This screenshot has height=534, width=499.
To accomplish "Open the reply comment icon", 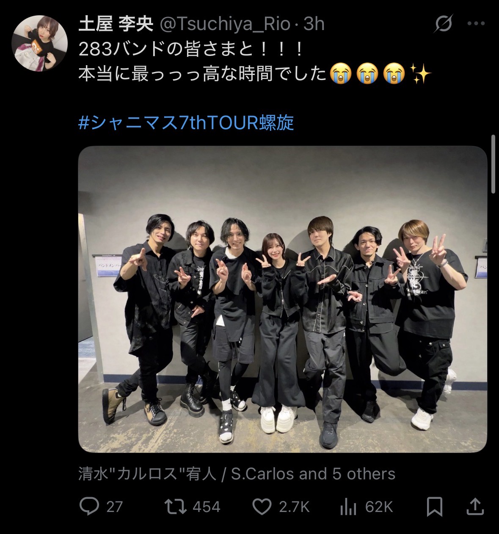I will tap(89, 506).
